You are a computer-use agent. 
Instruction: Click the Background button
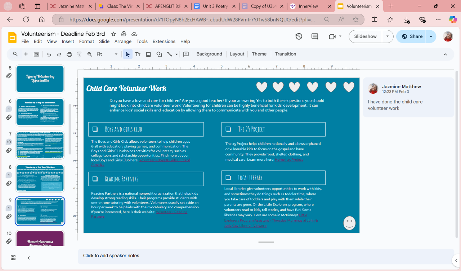coord(209,54)
